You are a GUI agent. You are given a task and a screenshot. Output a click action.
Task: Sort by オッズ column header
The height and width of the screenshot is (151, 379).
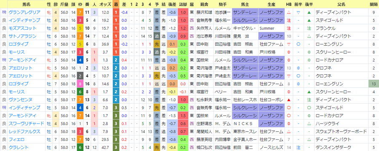[105, 4]
